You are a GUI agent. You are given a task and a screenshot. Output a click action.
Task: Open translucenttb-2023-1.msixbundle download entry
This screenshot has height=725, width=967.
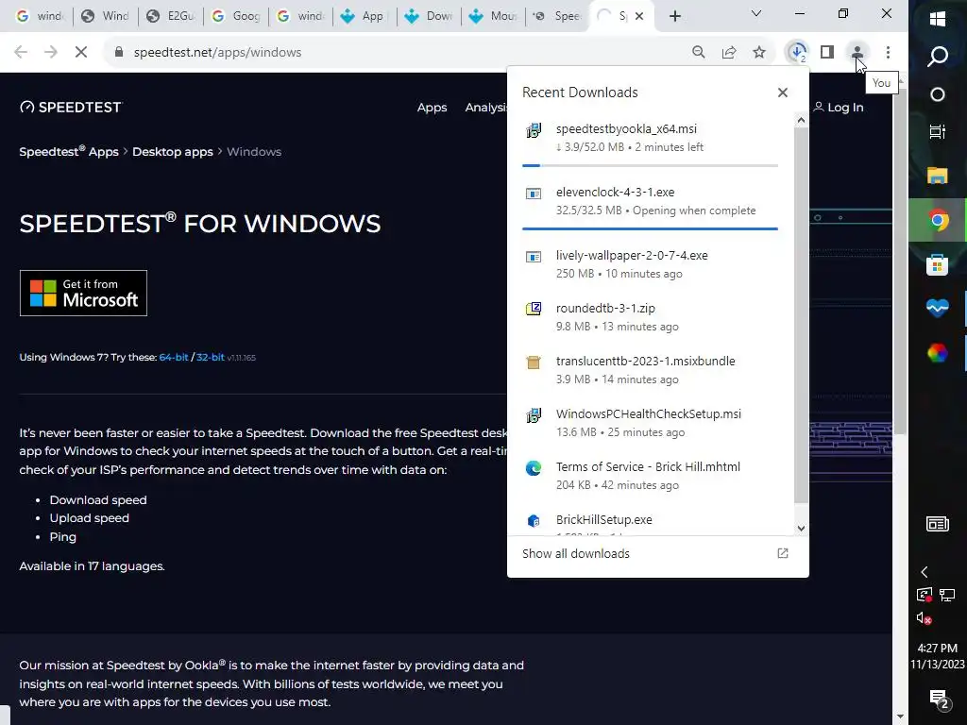pyautogui.click(x=651, y=370)
